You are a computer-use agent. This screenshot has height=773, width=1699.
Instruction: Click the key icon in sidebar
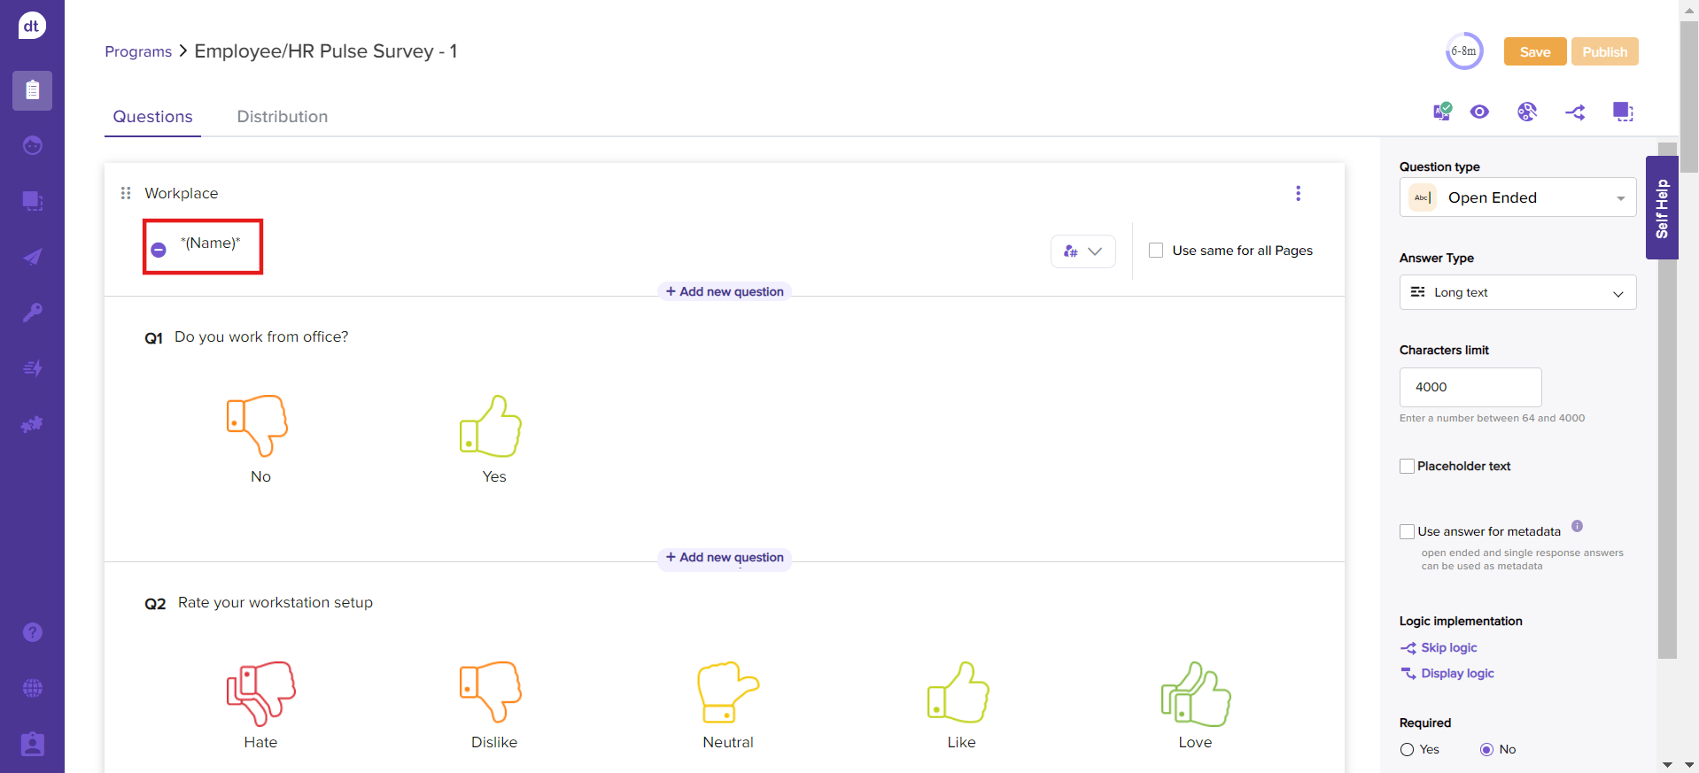click(33, 312)
